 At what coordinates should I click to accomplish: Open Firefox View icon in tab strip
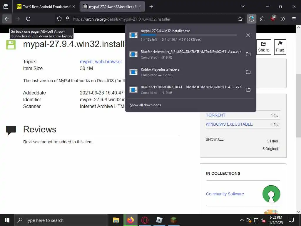pos(6,7)
